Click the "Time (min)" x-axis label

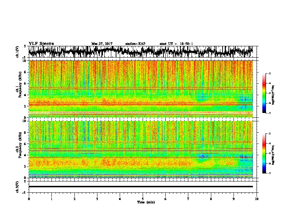pyautogui.click(x=146, y=202)
